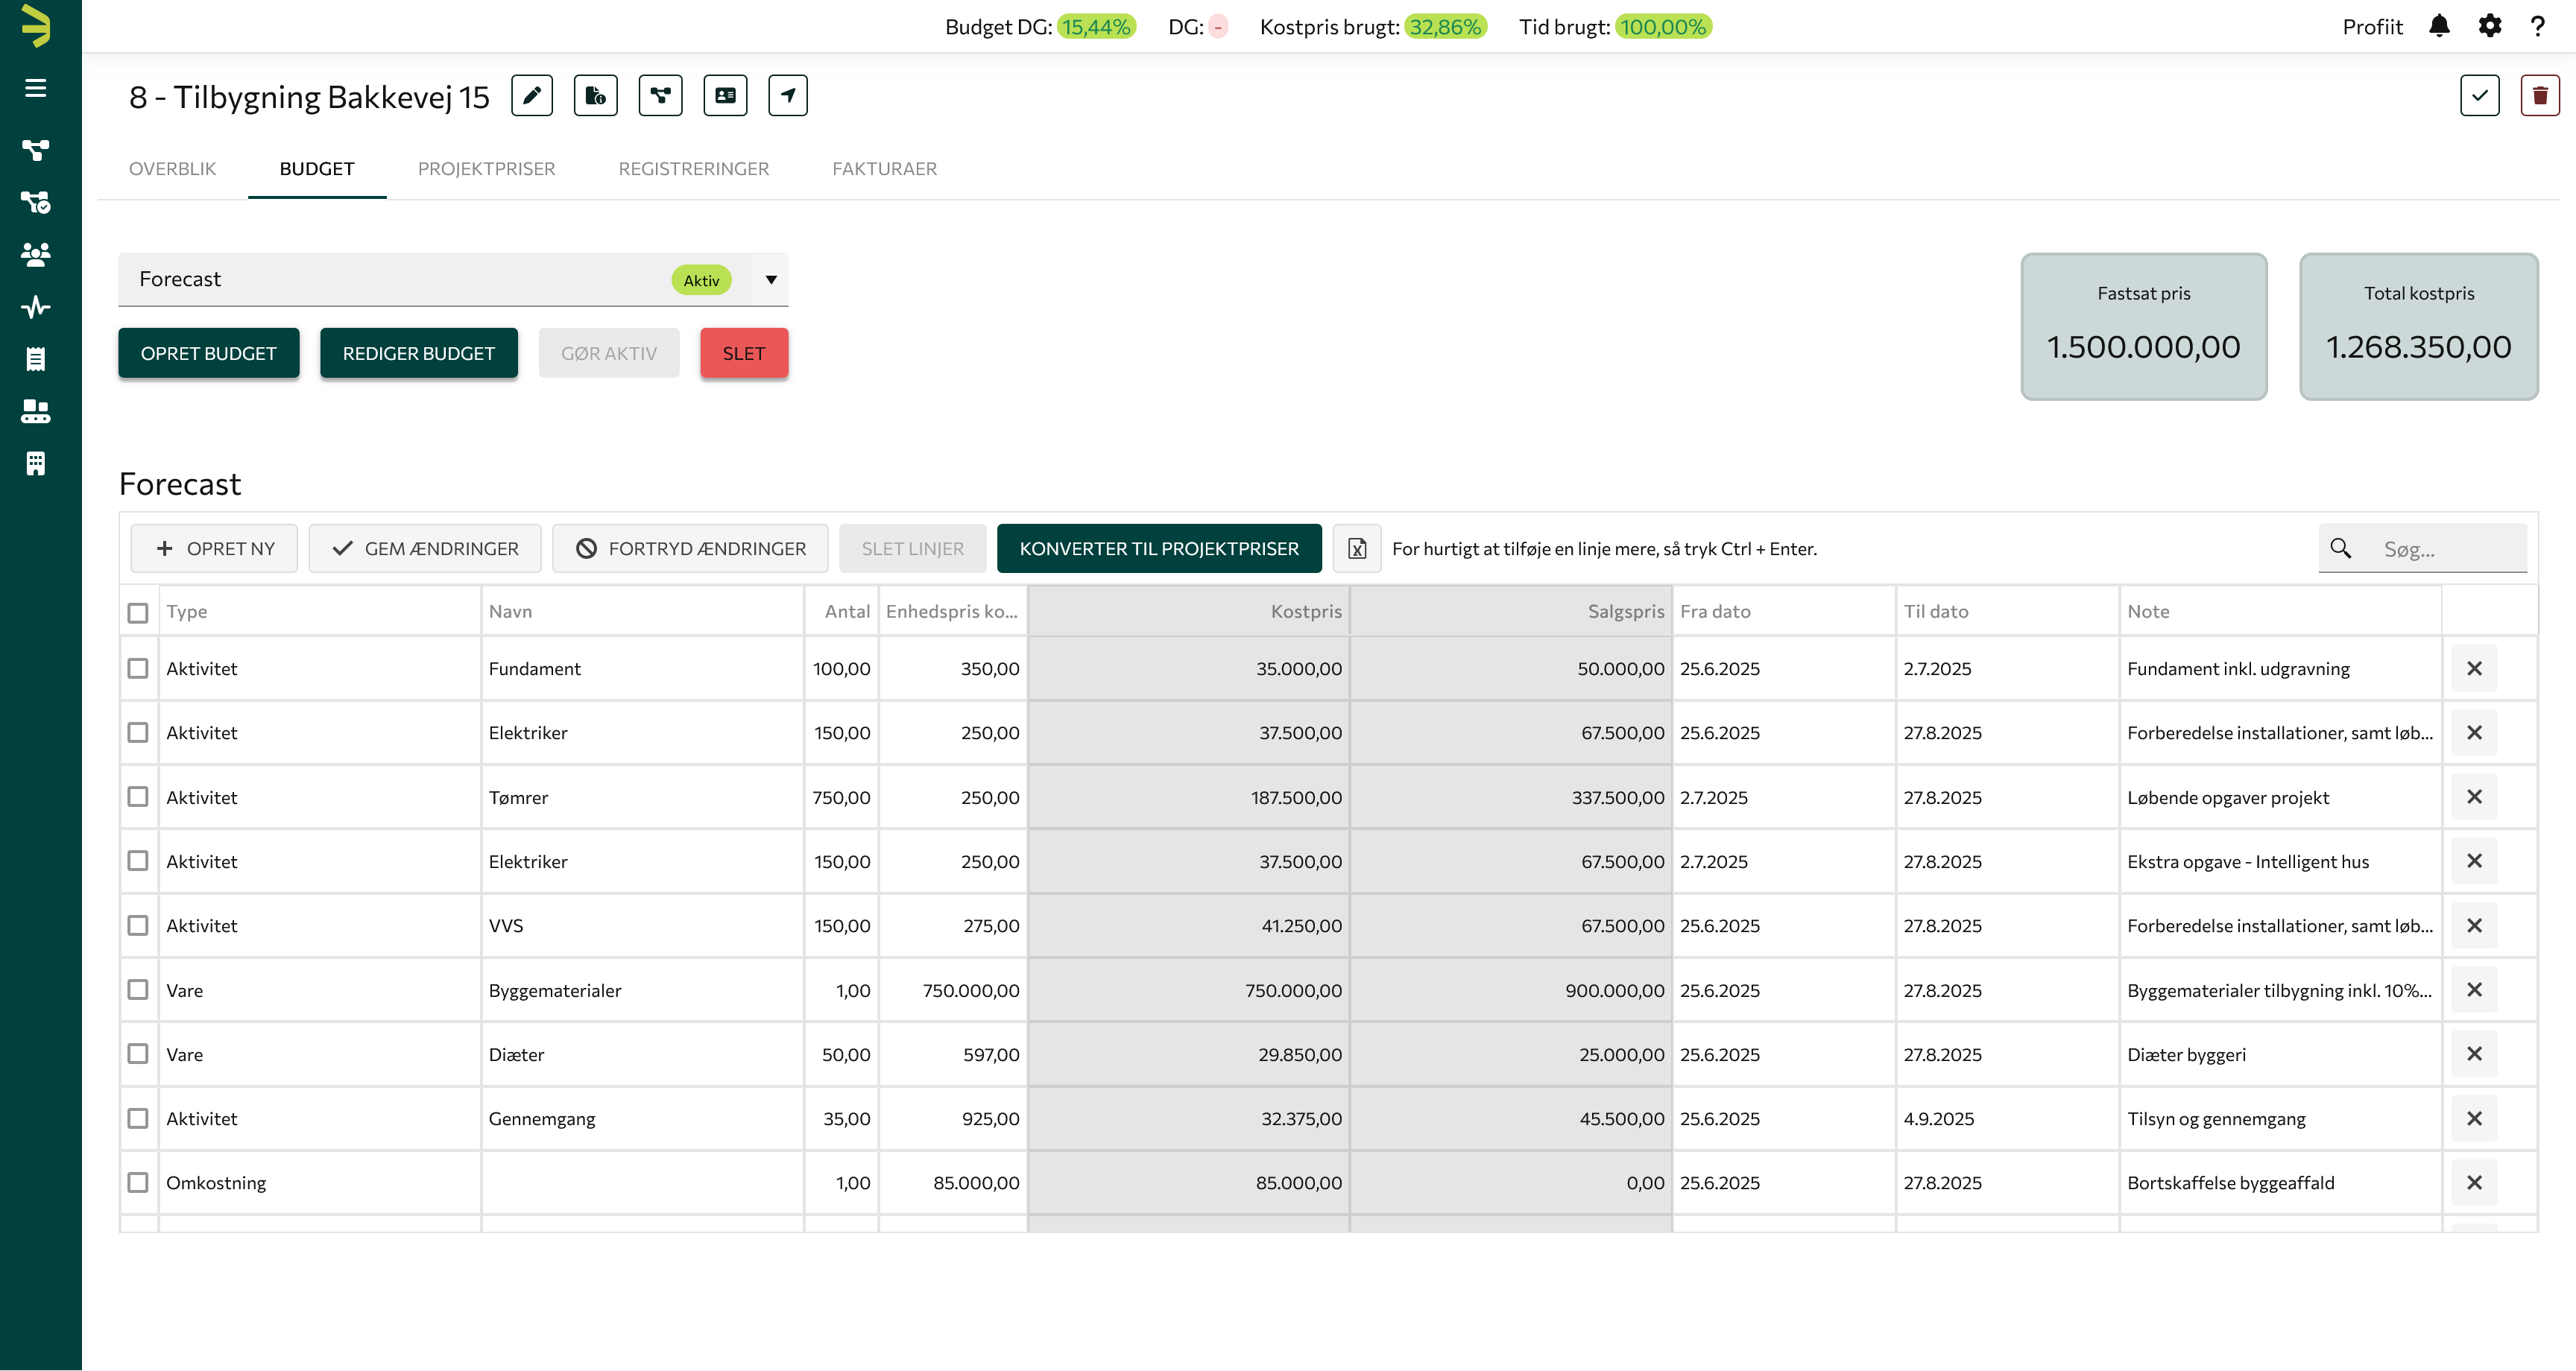Switch to the PROJEKTPRISER tab
This screenshot has width=2576, height=1371.
pyautogui.click(x=486, y=169)
